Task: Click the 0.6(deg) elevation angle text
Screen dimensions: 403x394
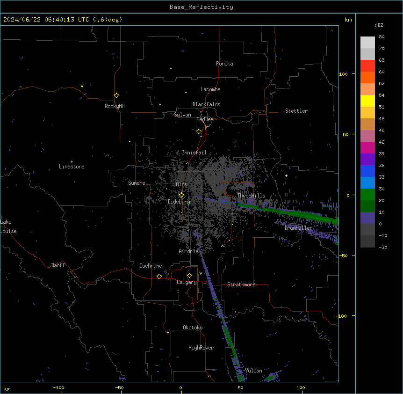Action: (108, 20)
